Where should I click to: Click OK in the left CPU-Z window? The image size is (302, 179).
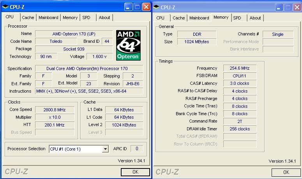(135, 172)
